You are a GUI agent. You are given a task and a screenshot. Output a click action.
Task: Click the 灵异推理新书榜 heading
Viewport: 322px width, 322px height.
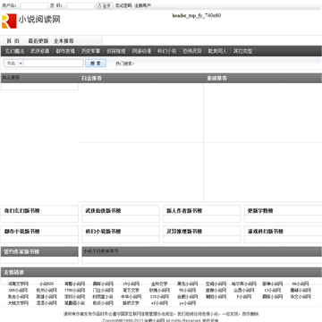coord(184,232)
